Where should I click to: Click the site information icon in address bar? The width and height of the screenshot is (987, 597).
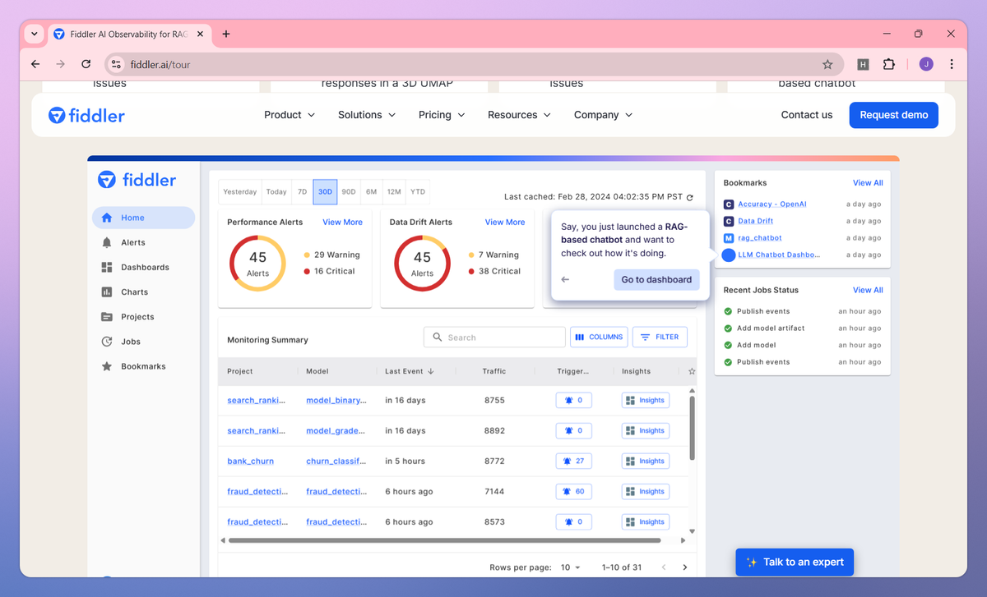tap(116, 64)
